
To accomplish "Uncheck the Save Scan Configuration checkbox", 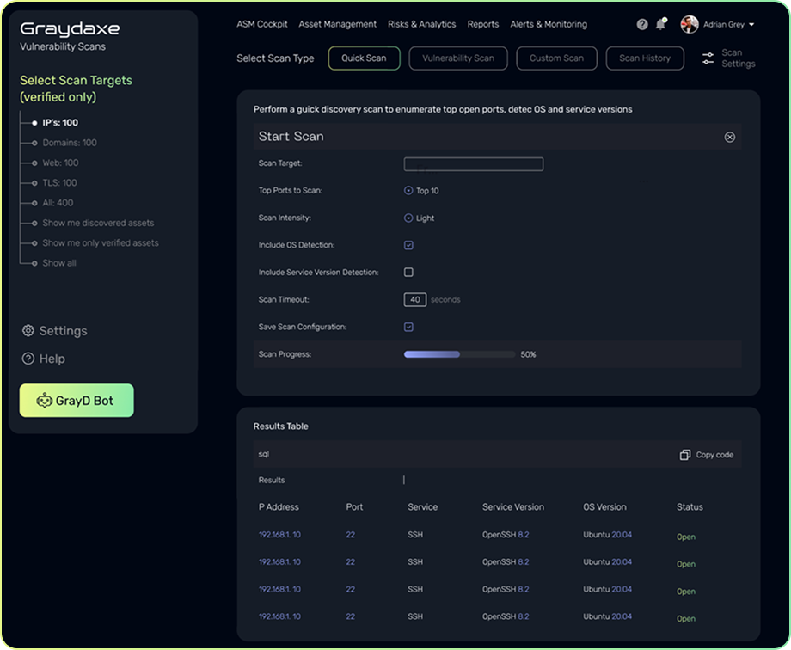I will coord(408,327).
